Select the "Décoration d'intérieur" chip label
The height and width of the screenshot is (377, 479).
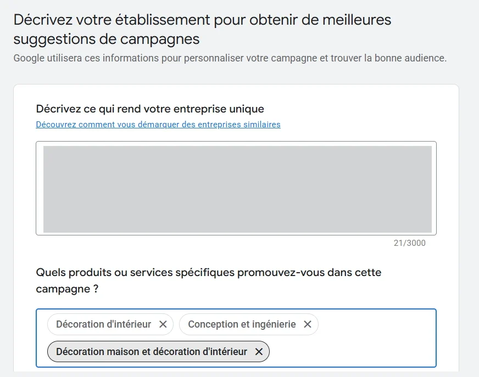(103, 324)
